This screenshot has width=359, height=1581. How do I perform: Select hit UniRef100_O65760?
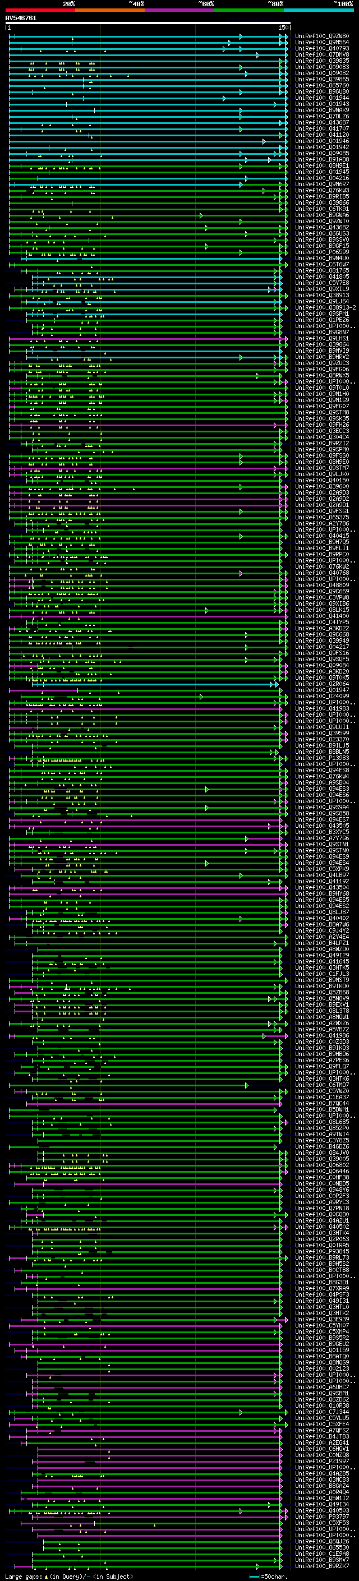(321, 85)
